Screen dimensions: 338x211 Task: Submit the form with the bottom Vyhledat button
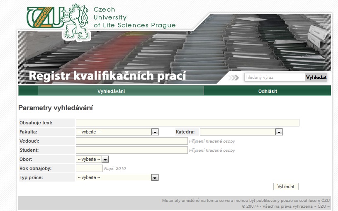286,187
